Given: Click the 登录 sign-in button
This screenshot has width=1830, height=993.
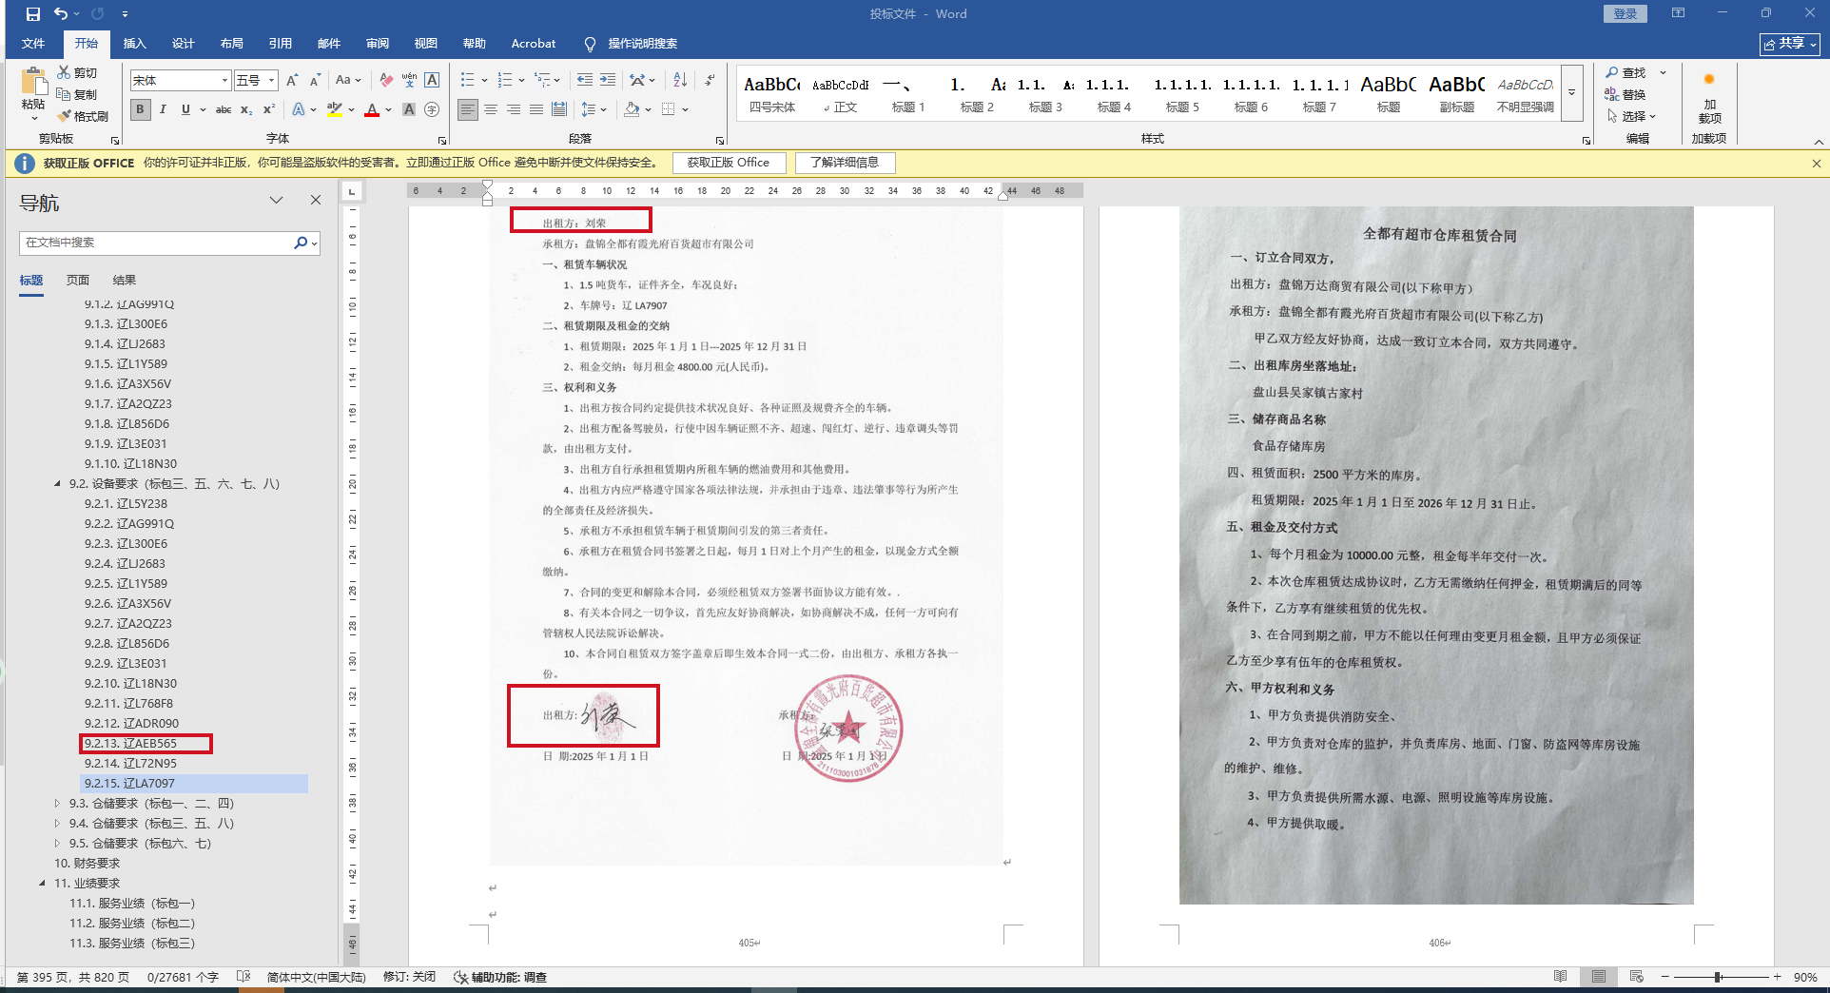Looking at the screenshot, I should [x=1626, y=13].
